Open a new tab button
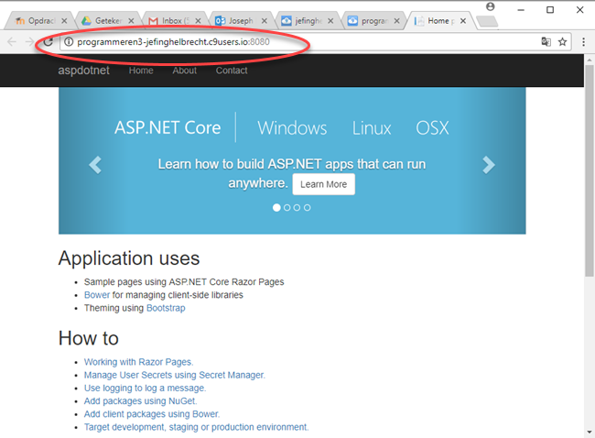This screenshot has height=438, width=595. [487, 21]
